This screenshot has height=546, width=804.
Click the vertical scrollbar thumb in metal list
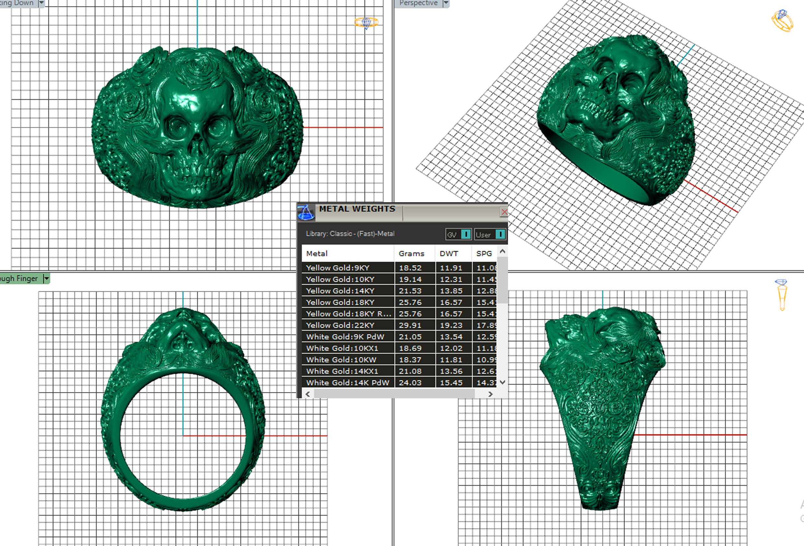coord(503,280)
